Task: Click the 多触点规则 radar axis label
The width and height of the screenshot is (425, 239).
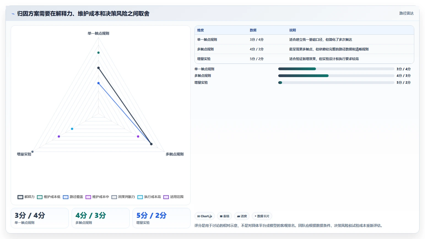Action: point(175,154)
